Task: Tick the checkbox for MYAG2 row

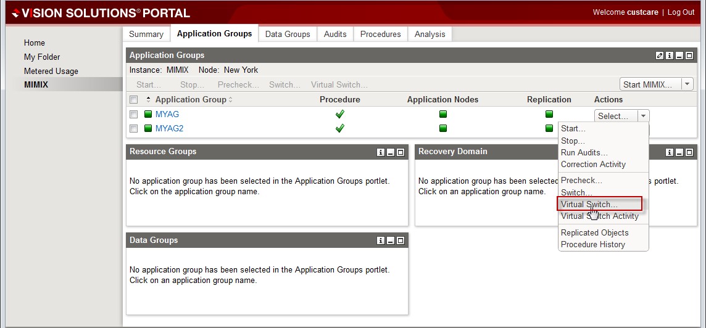Action: [x=133, y=129]
